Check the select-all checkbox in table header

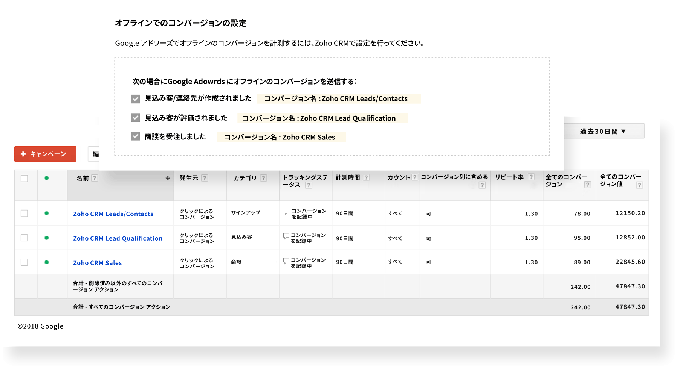click(24, 179)
